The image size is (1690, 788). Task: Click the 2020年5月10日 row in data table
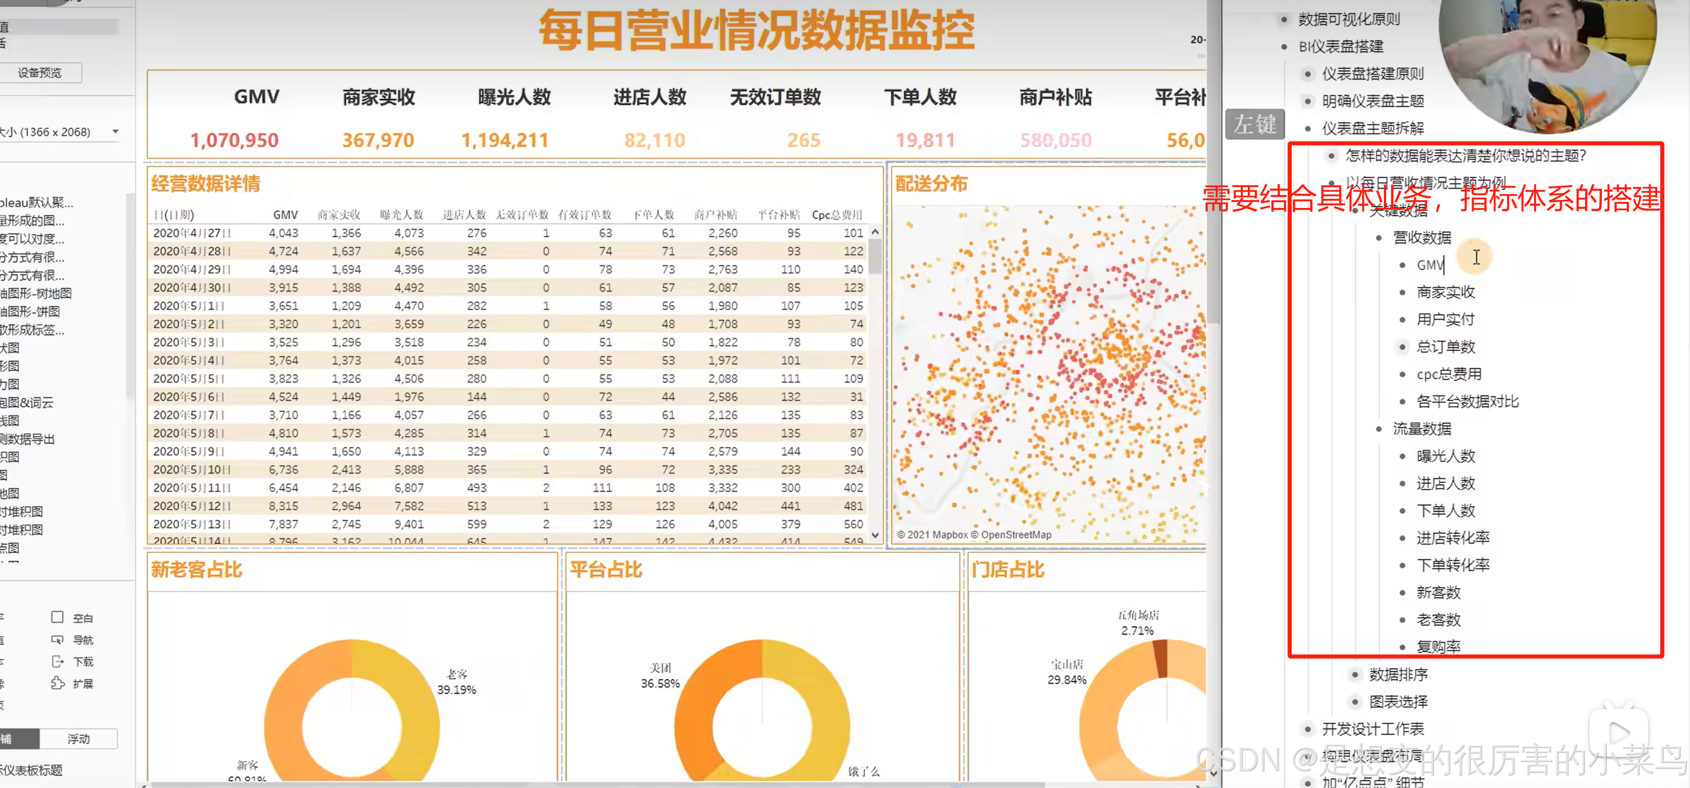(x=192, y=469)
